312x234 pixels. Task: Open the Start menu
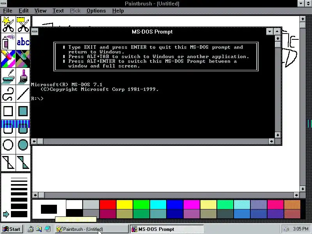coord(12,229)
